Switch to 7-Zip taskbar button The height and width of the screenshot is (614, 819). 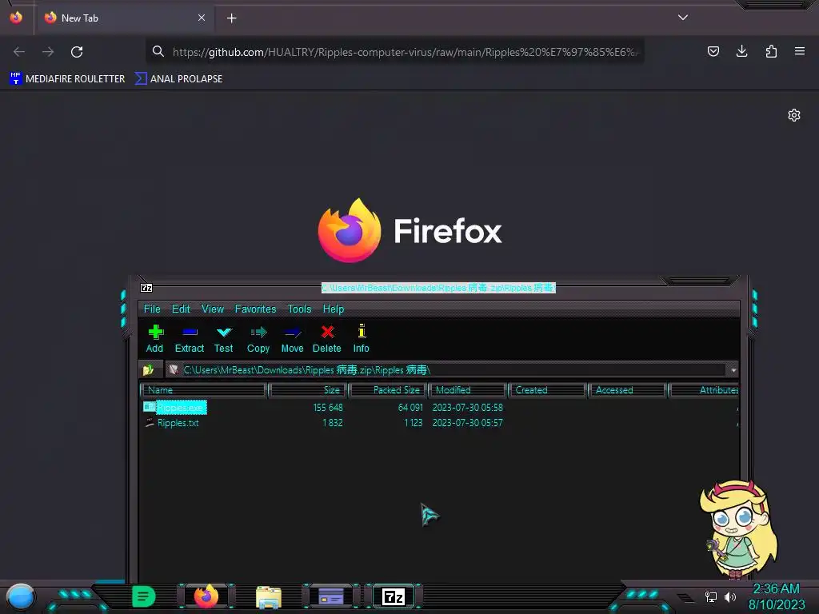point(394,596)
